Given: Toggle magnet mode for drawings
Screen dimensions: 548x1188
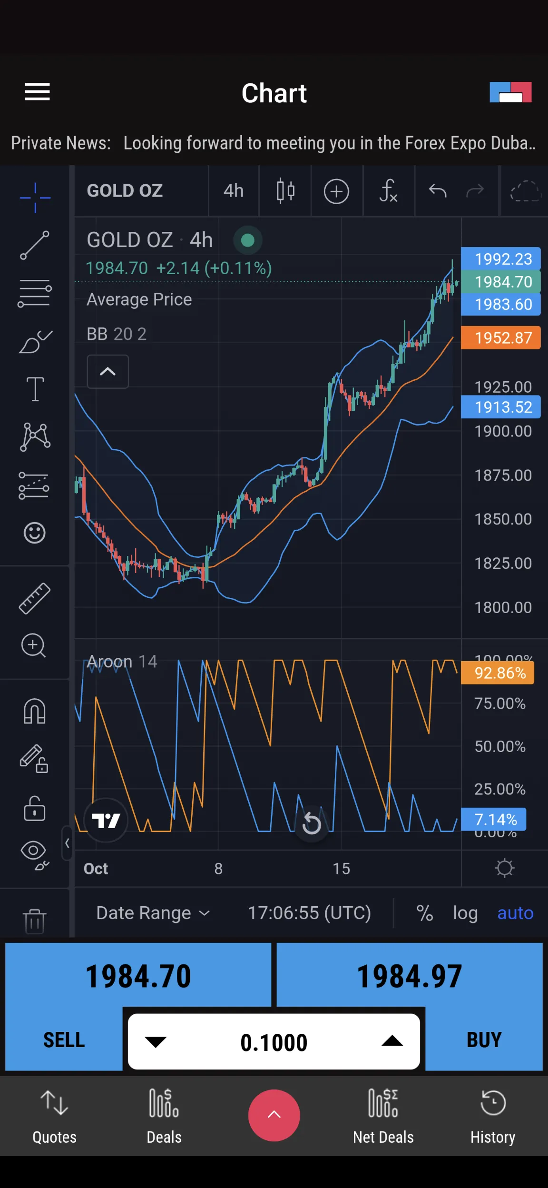Looking at the screenshot, I should [35, 712].
